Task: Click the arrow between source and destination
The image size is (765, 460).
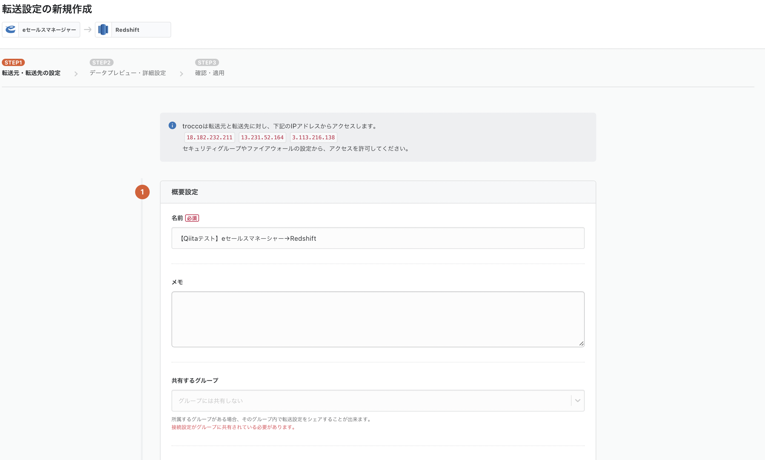Action: click(88, 29)
